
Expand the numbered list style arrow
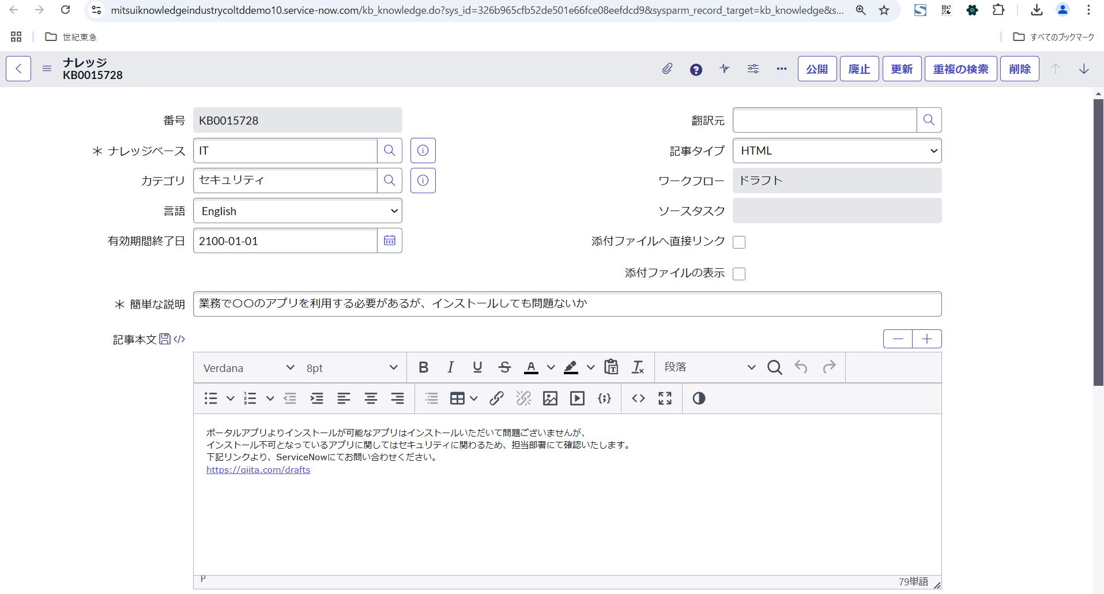tap(270, 398)
